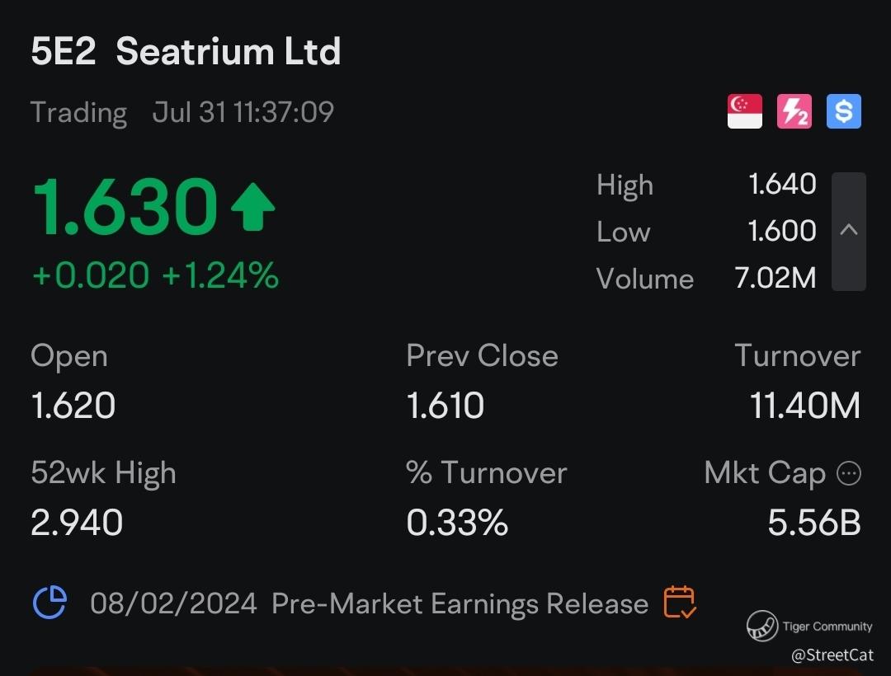Open the @StreetCat profile link
Screen dimensions: 891x676
pos(832,655)
